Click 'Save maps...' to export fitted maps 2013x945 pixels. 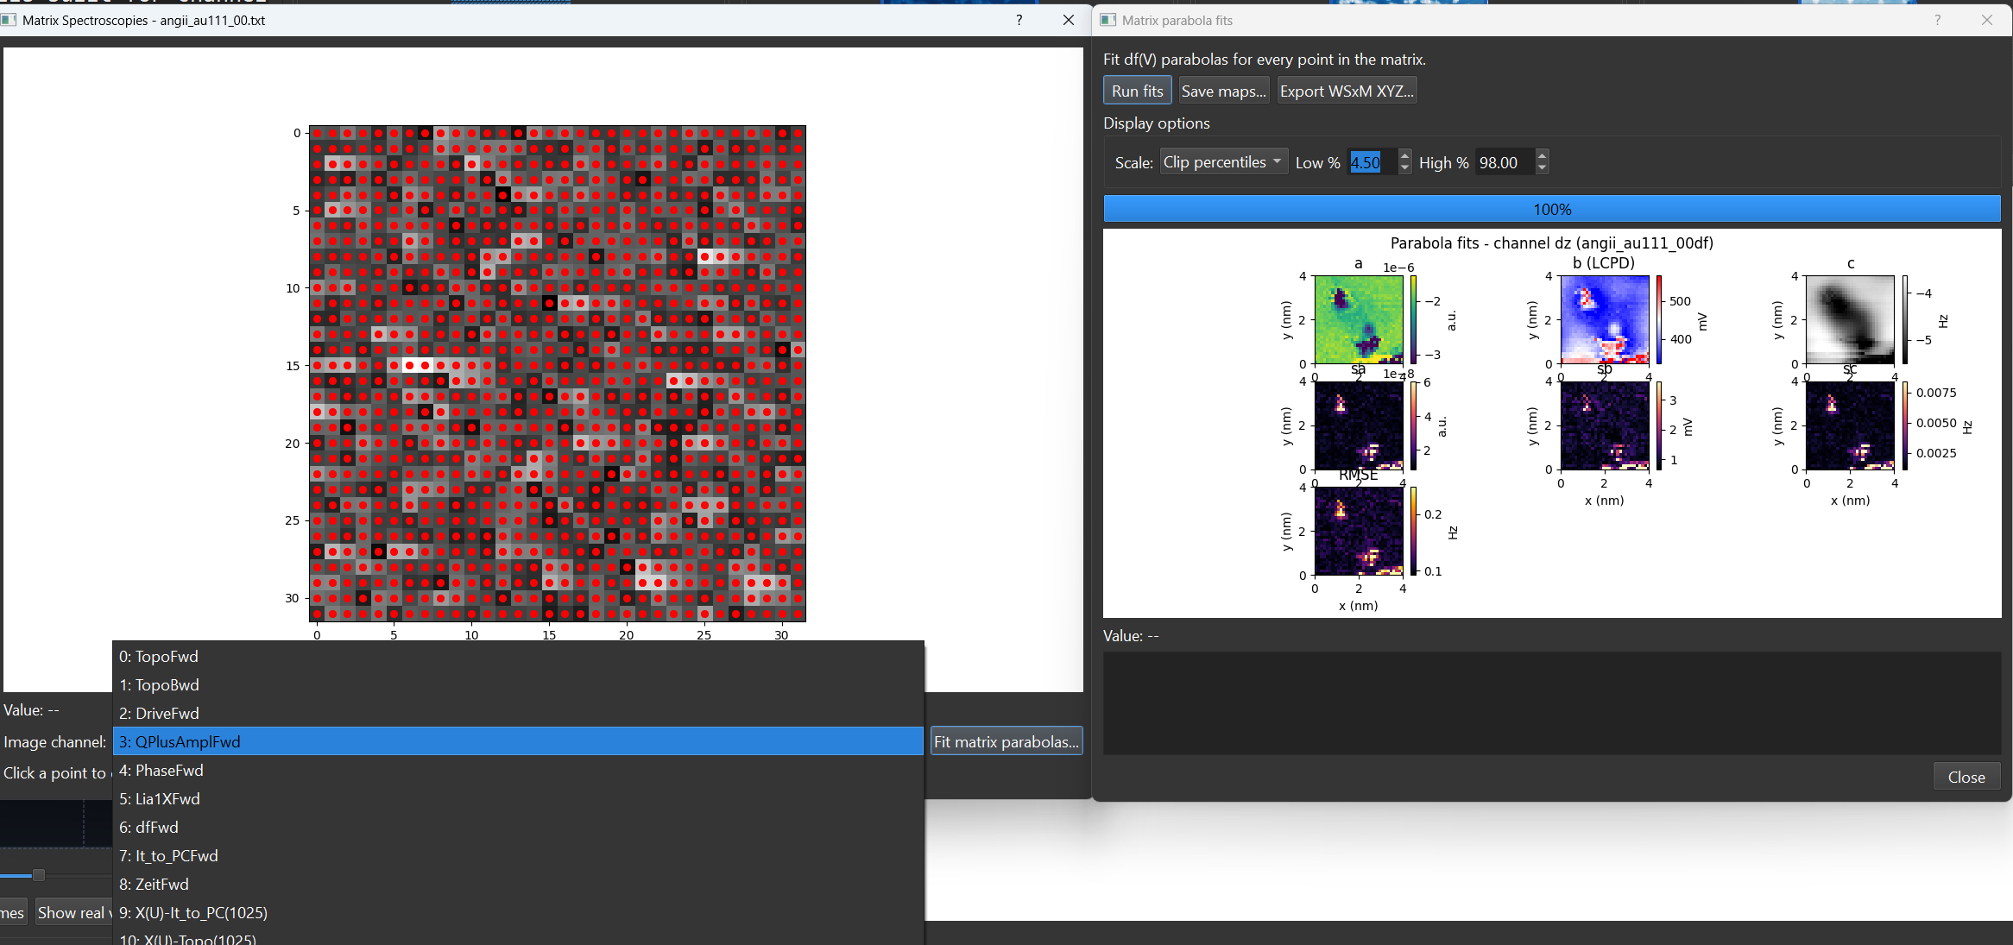point(1223,90)
